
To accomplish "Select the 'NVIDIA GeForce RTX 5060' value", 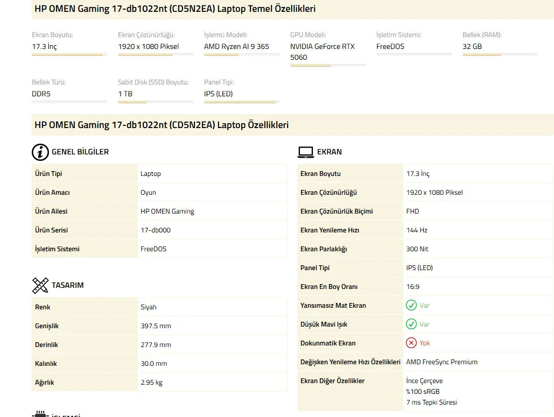I will 322,52.
